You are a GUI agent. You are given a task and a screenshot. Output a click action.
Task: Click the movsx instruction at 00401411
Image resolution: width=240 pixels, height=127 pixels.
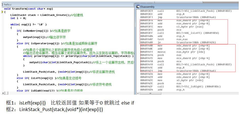click(173, 52)
